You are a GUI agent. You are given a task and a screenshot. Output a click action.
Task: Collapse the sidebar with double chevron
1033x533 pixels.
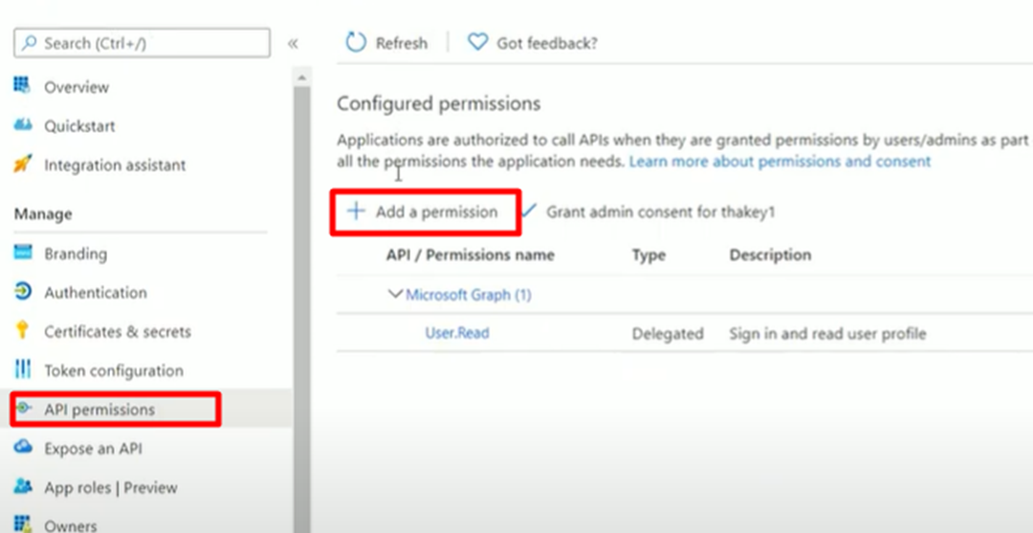[x=294, y=43]
